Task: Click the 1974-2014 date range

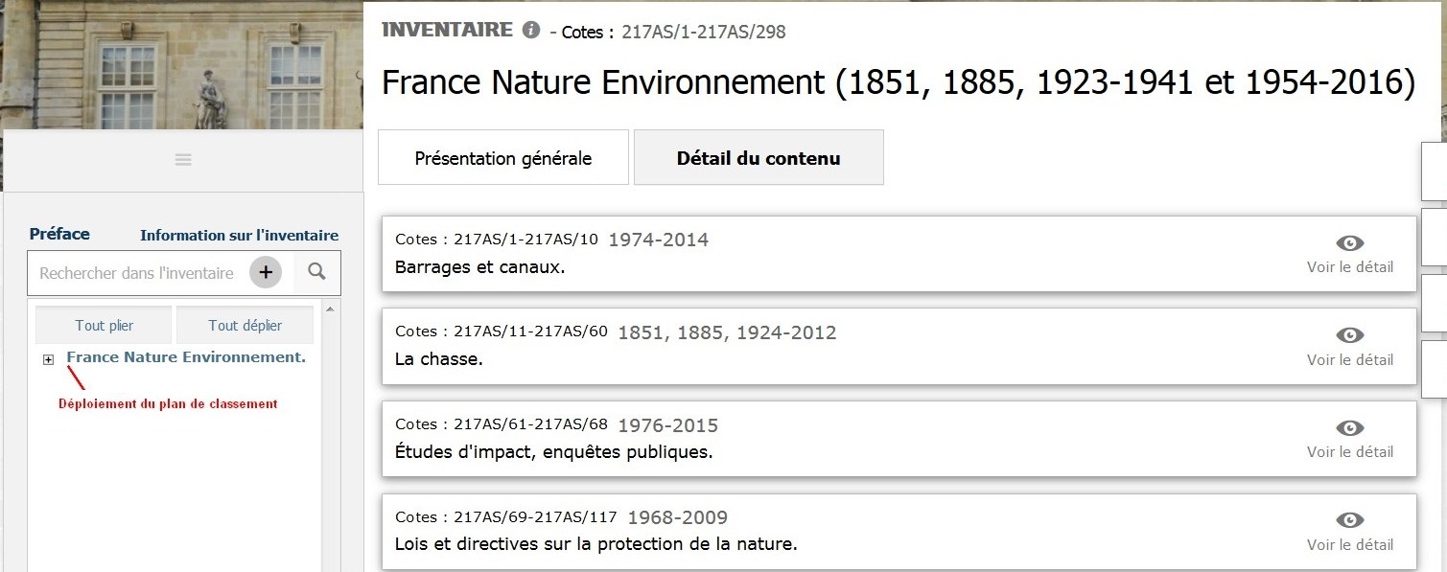Action: [659, 240]
